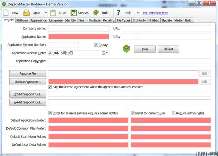Switch to the Registry tab
Screen dimensions: 218x156
(x=109, y=20)
